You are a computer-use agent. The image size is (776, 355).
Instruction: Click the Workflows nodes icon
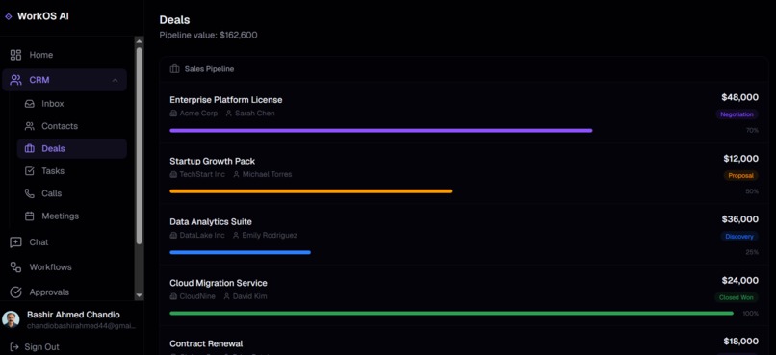15,267
